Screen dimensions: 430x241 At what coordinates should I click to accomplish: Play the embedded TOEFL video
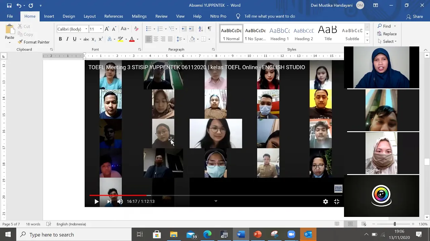click(96, 202)
